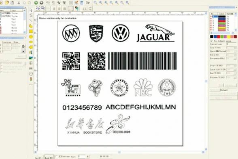Click the Mark(F2) button at bottom

click(49, 157)
